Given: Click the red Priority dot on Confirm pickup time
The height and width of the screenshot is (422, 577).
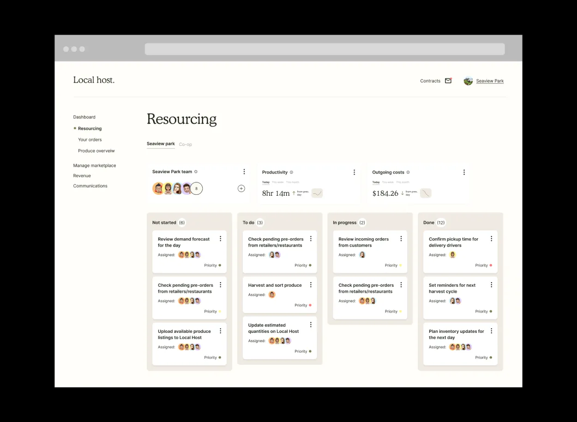Looking at the screenshot, I should coord(491,265).
